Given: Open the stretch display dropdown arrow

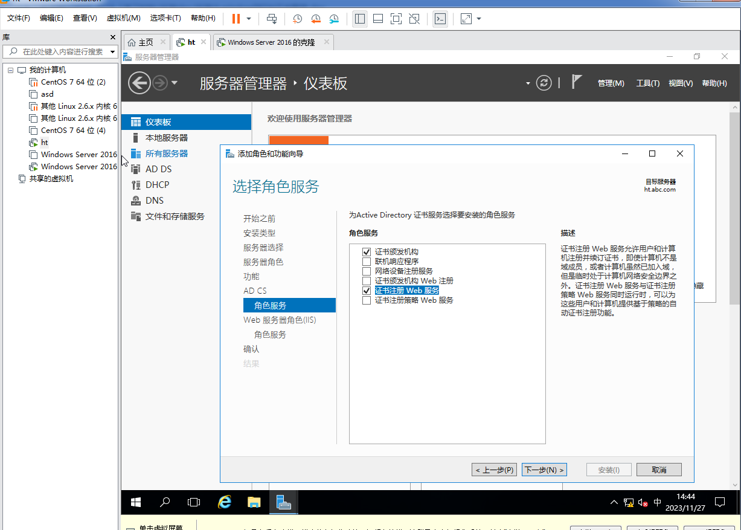Looking at the screenshot, I should [x=479, y=19].
